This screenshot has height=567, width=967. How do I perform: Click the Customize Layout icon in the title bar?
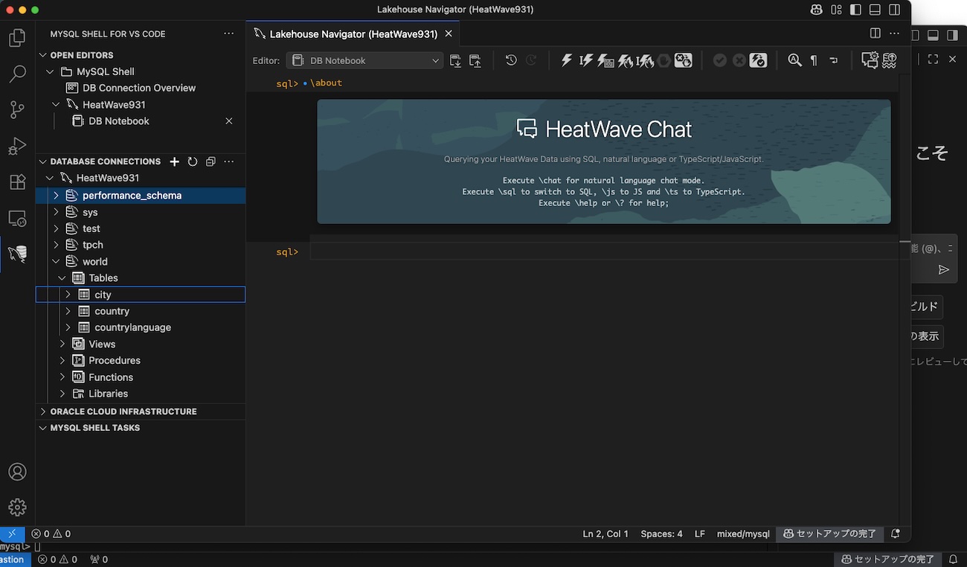pos(837,10)
